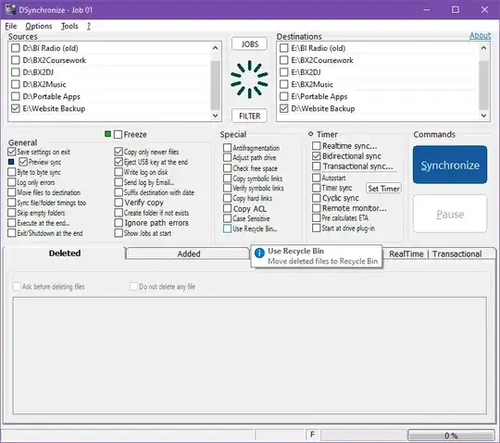Screen dimensions: 500x443
Task: Click the 0 % progress bar
Action: tap(451, 436)
